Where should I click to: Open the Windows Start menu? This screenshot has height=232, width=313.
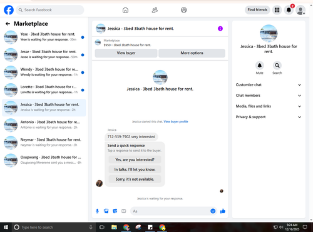tap(6, 227)
